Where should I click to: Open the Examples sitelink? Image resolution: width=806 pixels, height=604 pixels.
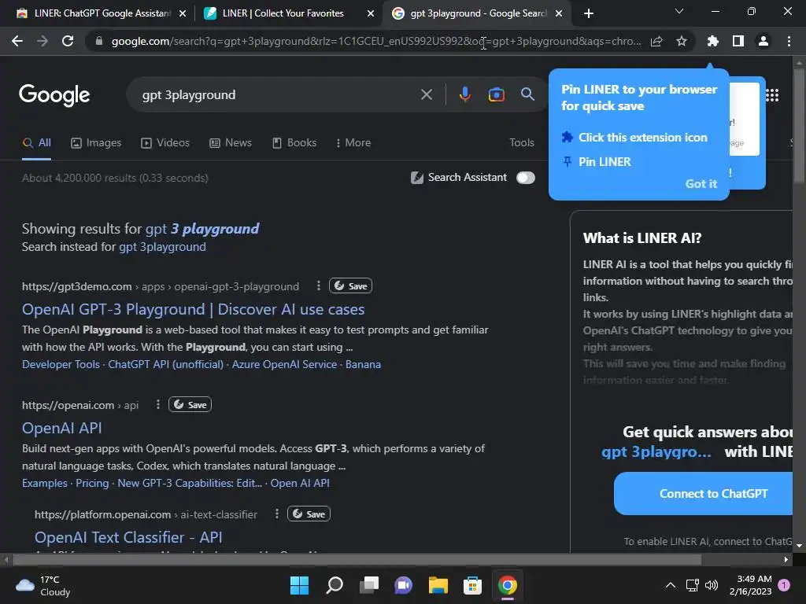44,484
